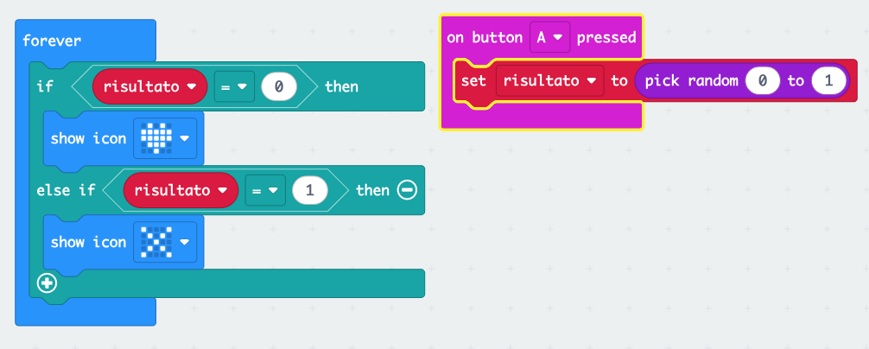Viewport: 869px width, 349px height.
Task: Change equals operator in else-if condition
Action: [x=264, y=190]
